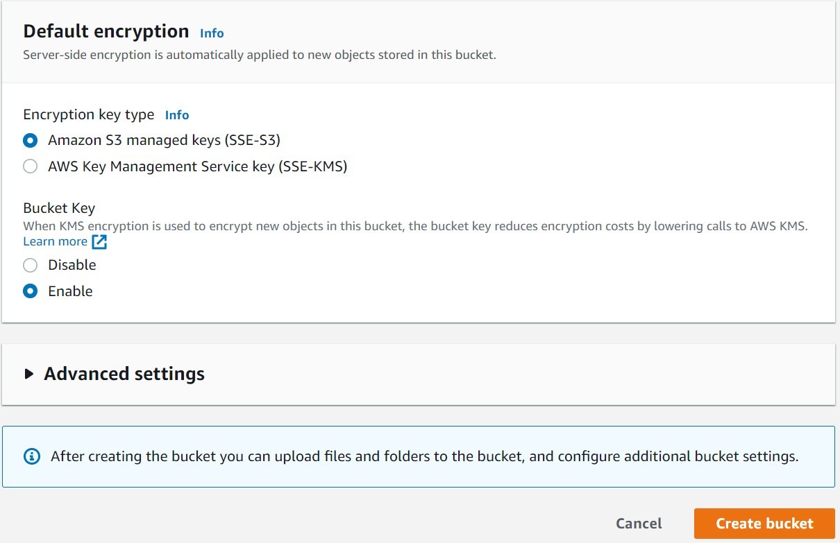Image resolution: width=840 pixels, height=543 pixels.
Task: Click the disclosure triangle on Advanced settings
Action: pyautogui.click(x=29, y=373)
